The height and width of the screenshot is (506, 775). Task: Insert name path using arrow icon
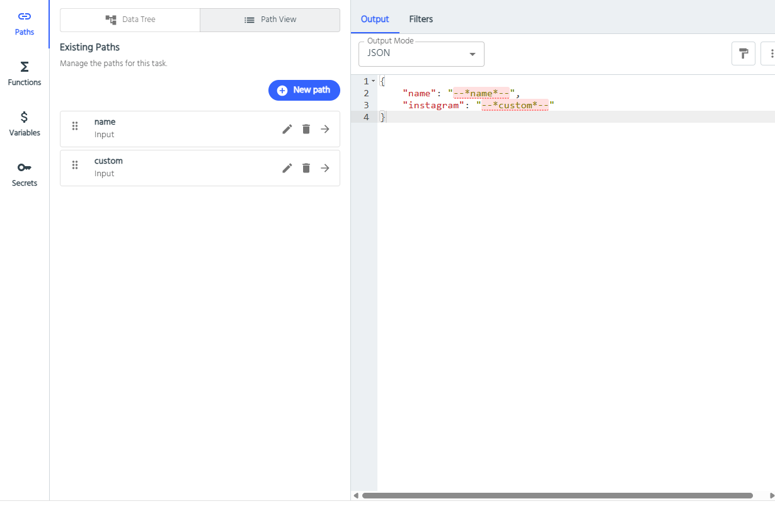click(x=325, y=129)
